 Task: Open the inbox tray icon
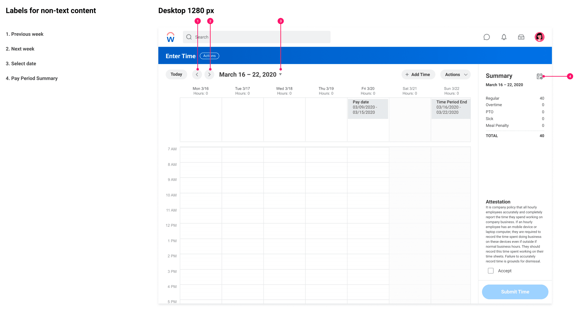click(x=521, y=37)
